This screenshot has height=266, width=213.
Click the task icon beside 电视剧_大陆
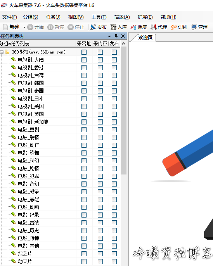[14, 59]
